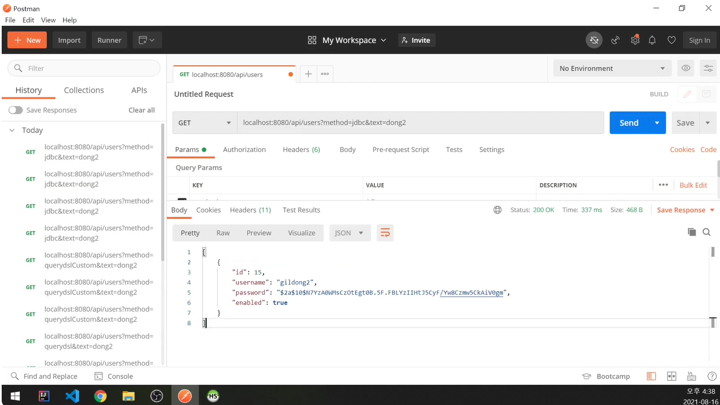The width and height of the screenshot is (720, 405).
Task: Open the Save button dropdown arrow
Action: click(707, 123)
